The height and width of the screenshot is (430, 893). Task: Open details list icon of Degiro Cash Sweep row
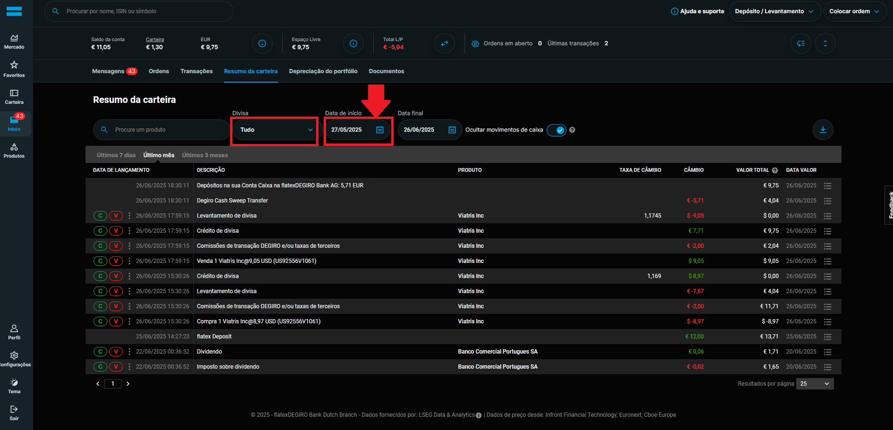828,201
